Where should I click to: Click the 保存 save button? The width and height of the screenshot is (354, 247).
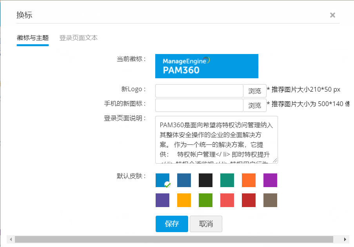coord(172,224)
